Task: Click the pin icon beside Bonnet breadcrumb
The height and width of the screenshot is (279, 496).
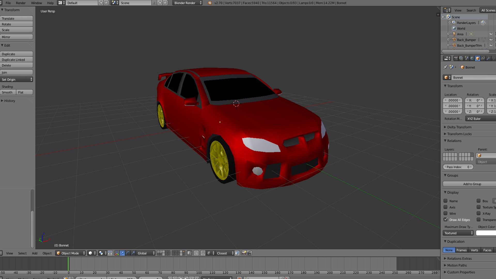Action: pos(445,67)
